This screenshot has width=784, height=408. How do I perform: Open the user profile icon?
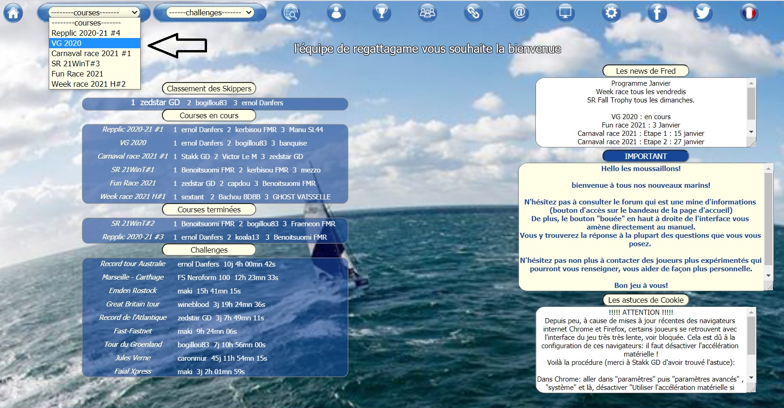(x=336, y=13)
